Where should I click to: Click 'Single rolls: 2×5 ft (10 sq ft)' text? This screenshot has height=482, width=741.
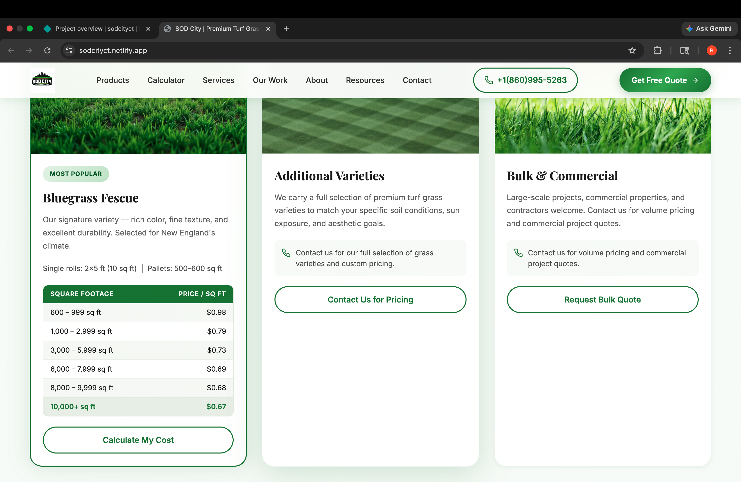(90, 268)
